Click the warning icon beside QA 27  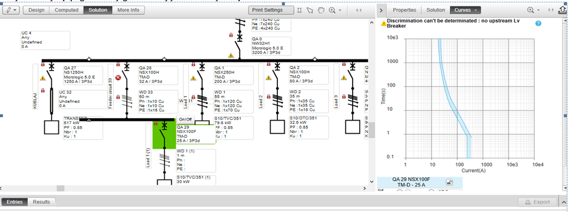click(42, 78)
